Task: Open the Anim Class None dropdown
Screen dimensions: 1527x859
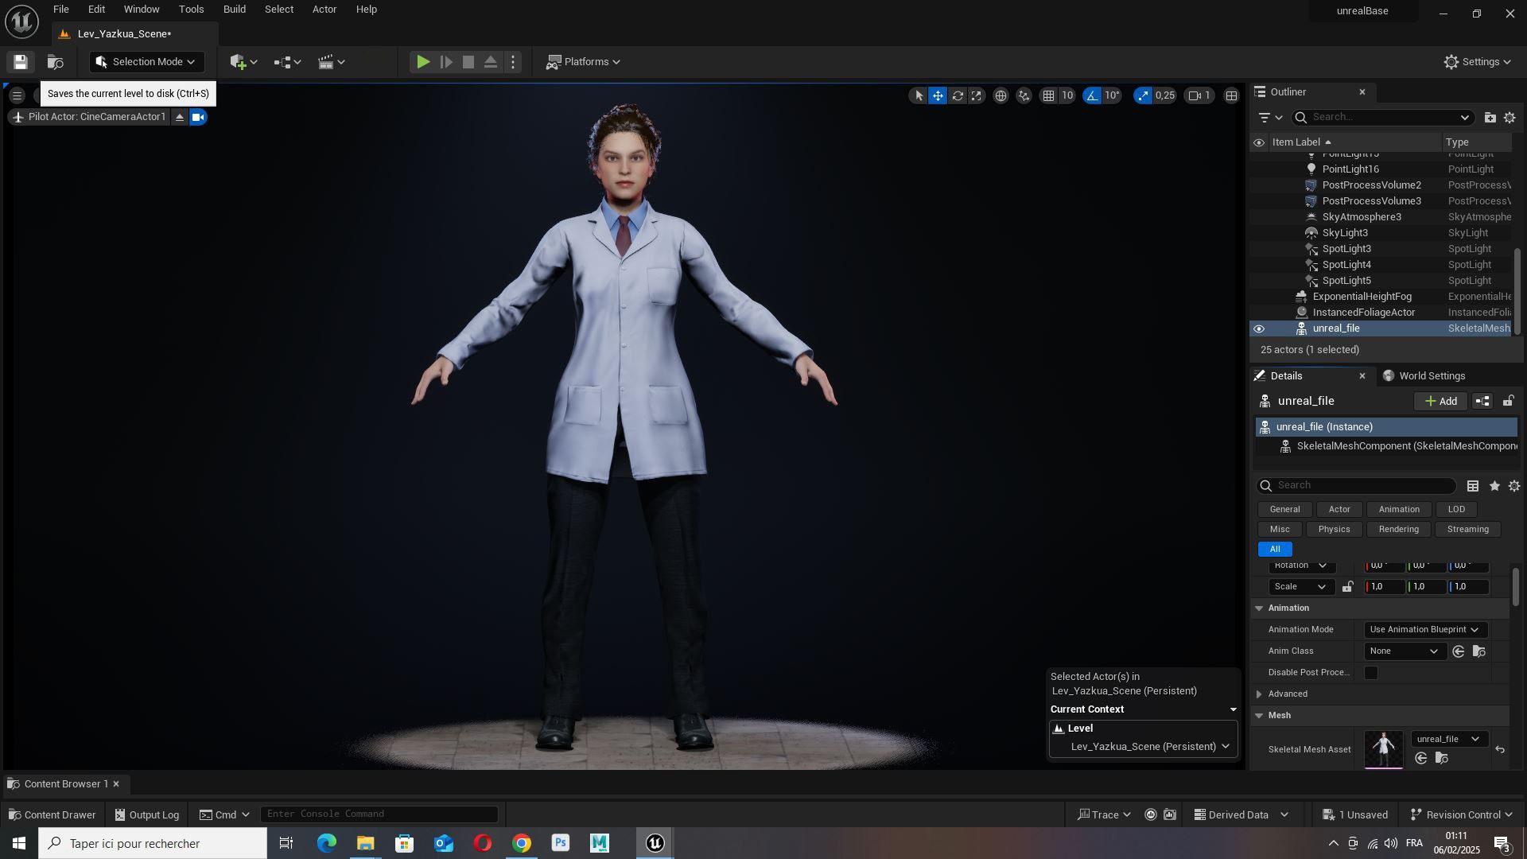Action: click(1404, 651)
